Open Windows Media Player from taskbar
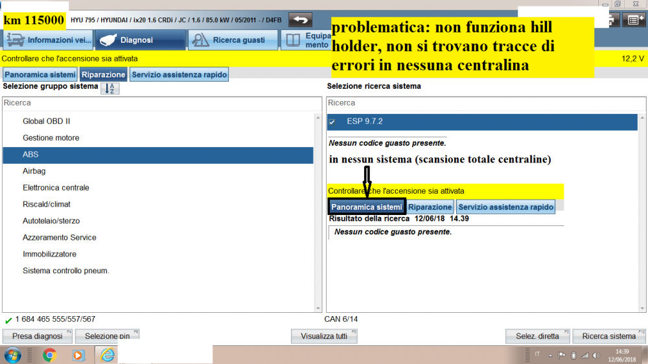The height and width of the screenshot is (364, 648). (x=78, y=356)
